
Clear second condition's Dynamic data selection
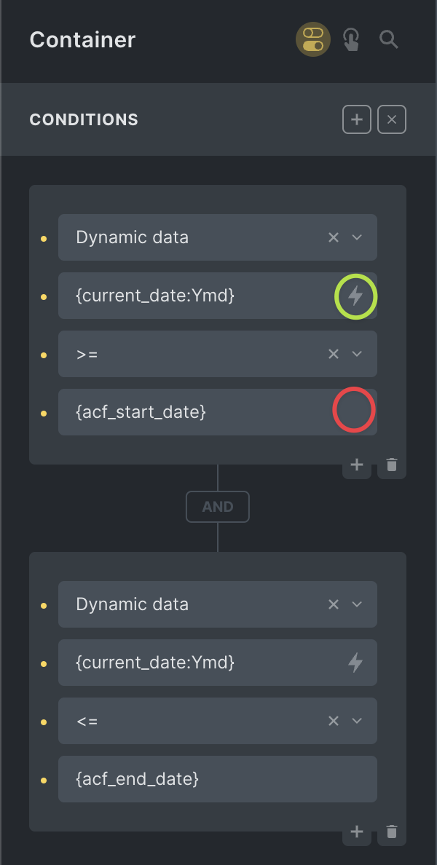click(334, 604)
